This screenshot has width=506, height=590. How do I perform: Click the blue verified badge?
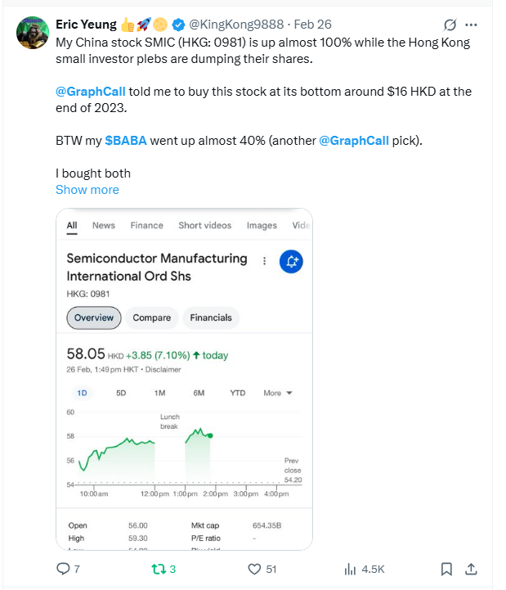(x=178, y=25)
